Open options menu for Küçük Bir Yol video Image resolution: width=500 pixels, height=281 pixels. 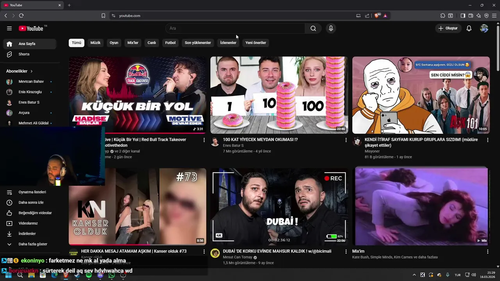click(204, 140)
